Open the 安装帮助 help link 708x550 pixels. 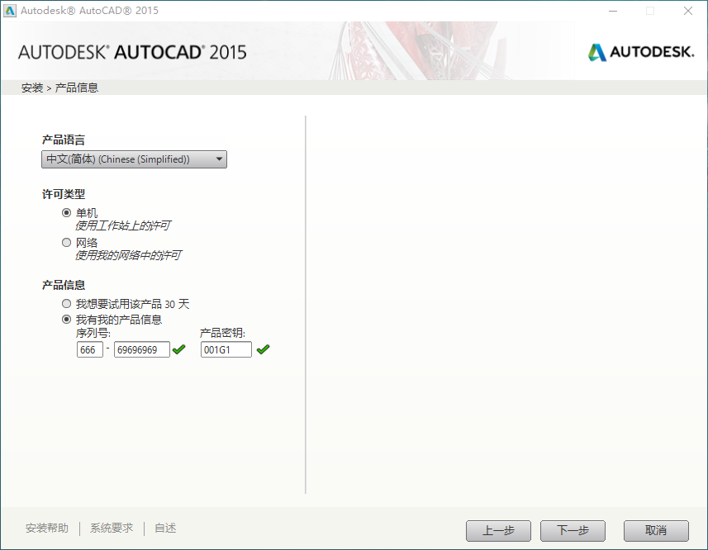(48, 528)
